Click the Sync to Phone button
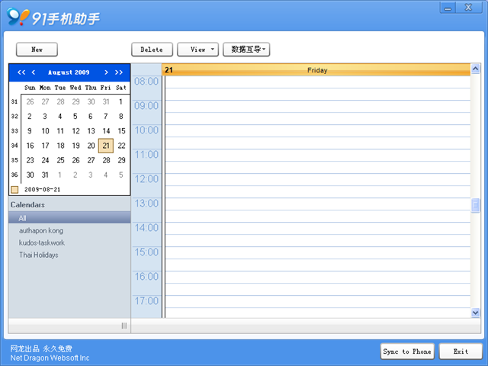Image resolution: width=488 pixels, height=366 pixels. click(407, 352)
